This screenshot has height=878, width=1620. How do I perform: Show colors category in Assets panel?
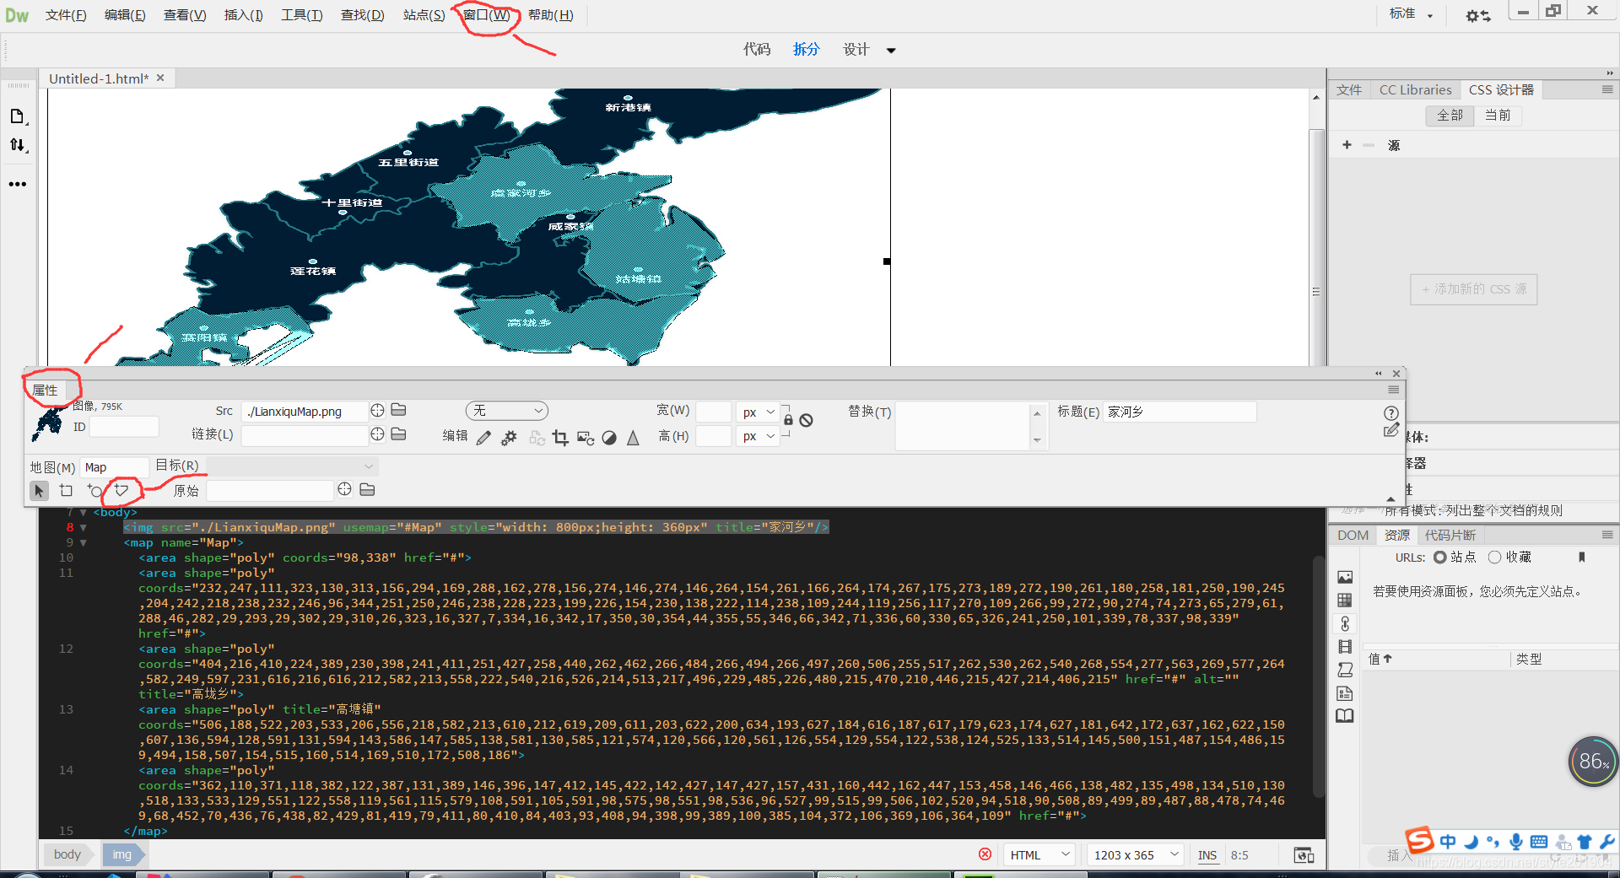click(1345, 601)
